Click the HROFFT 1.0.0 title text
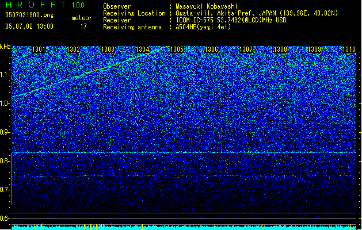Image resolution: width=362 pixels, height=230 pixels. tap(45, 5)
